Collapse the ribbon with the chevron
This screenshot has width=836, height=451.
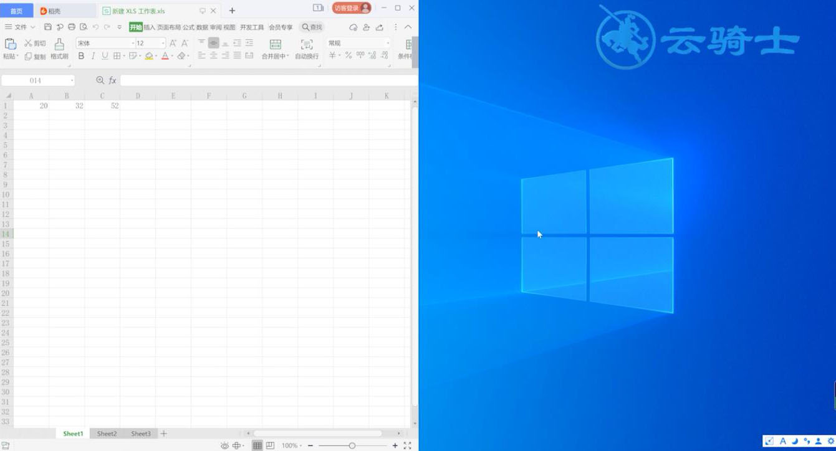[x=408, y=27]
